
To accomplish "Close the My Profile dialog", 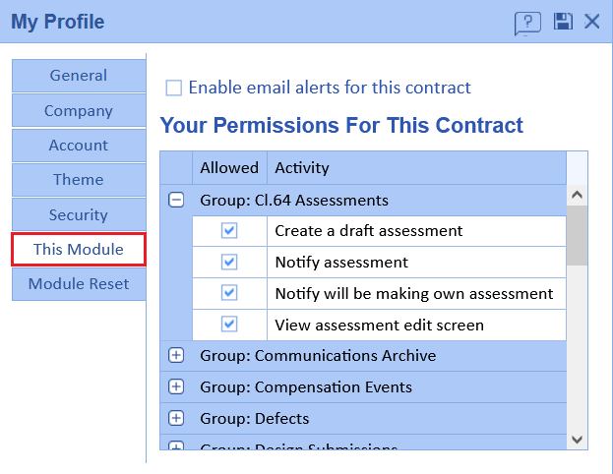I will point(592,22).
